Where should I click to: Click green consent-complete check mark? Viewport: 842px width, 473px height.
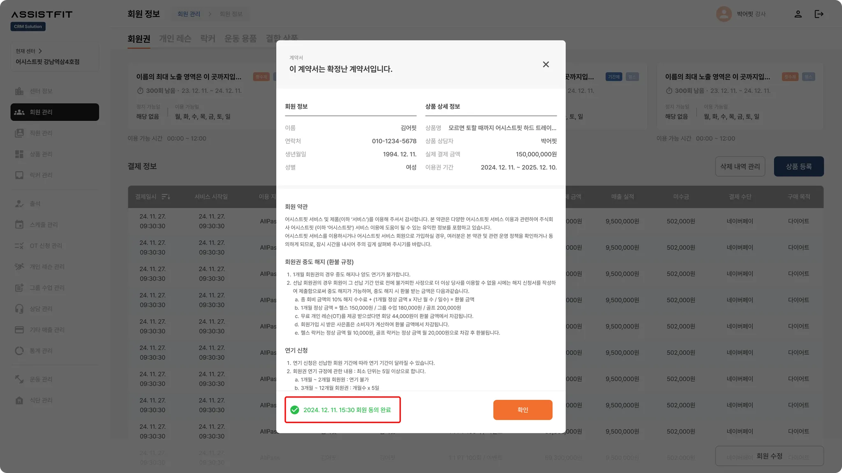294,410
